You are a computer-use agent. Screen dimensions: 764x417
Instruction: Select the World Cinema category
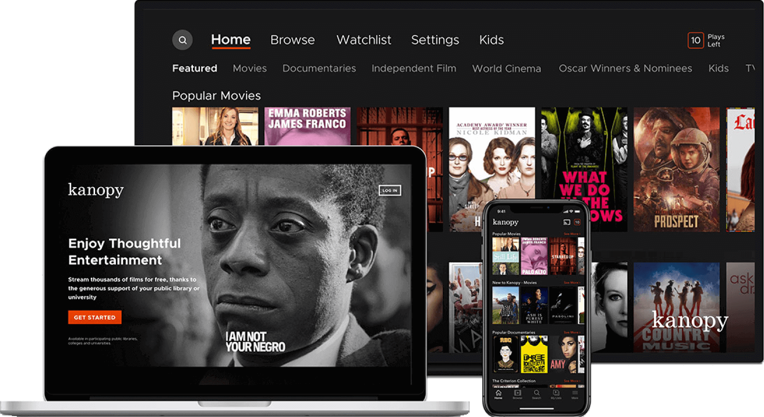pos(507,68)
